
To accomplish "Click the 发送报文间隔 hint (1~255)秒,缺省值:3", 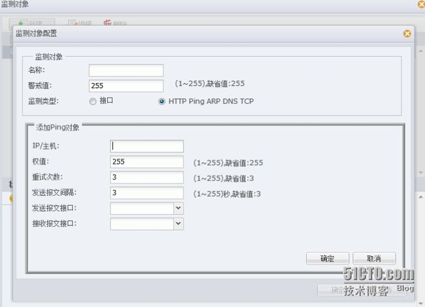I will point(227,194).
